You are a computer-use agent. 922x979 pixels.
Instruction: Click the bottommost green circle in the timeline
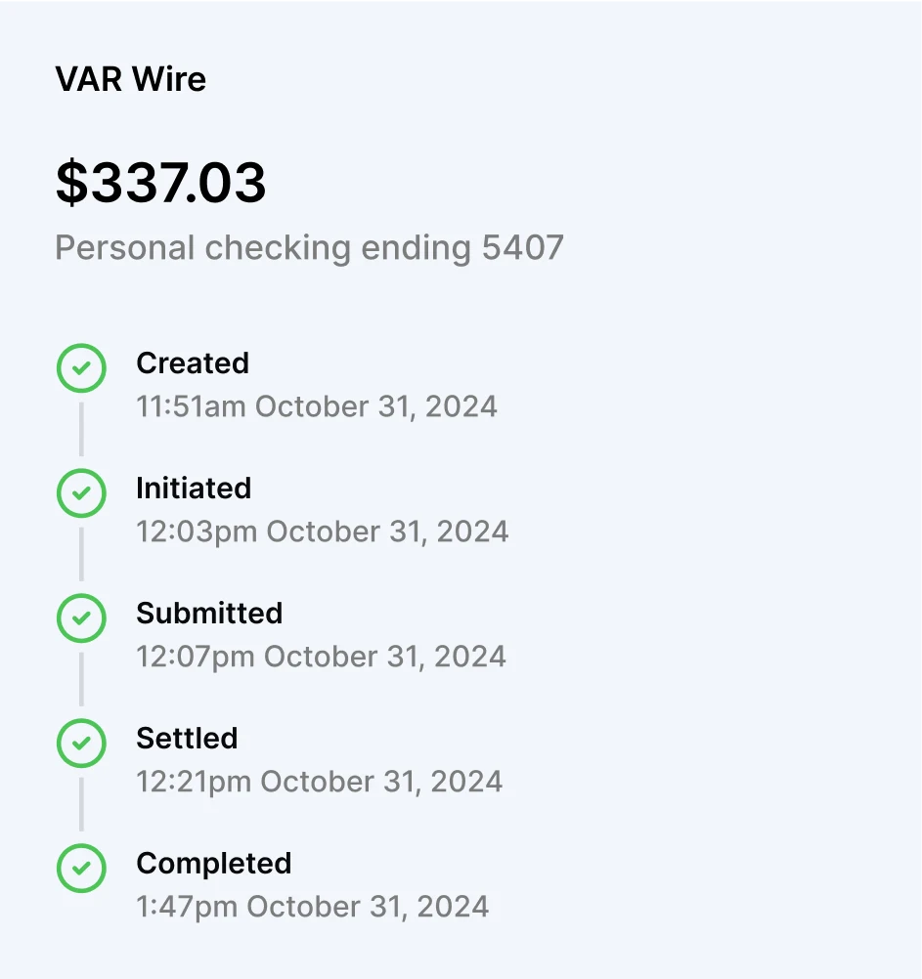pos(81,869)
